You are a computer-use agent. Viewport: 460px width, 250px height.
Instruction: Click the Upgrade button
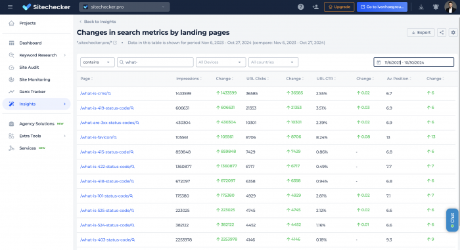click(x=339, y=7)
